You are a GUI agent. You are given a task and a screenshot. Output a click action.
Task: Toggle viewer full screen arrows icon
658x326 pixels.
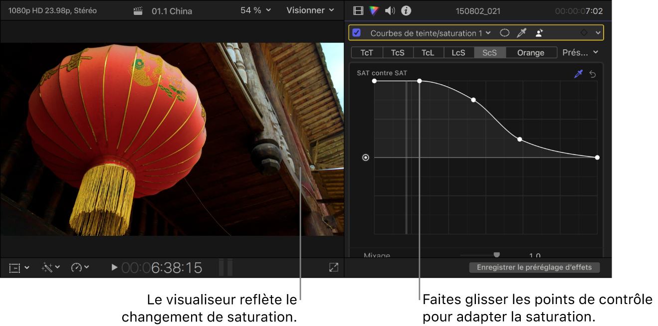(x=334, y=268)
